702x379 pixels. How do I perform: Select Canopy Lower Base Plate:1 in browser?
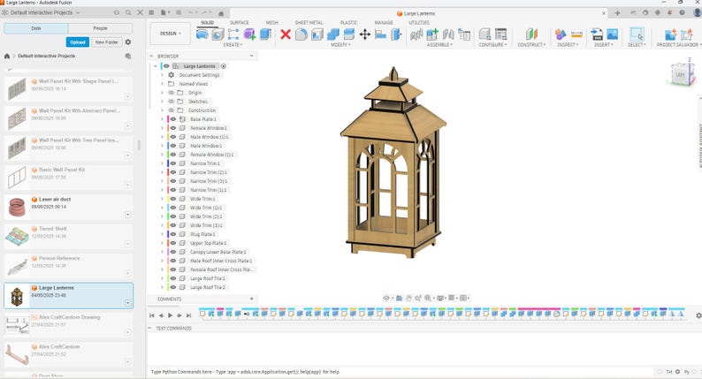[x=218, y=252]
